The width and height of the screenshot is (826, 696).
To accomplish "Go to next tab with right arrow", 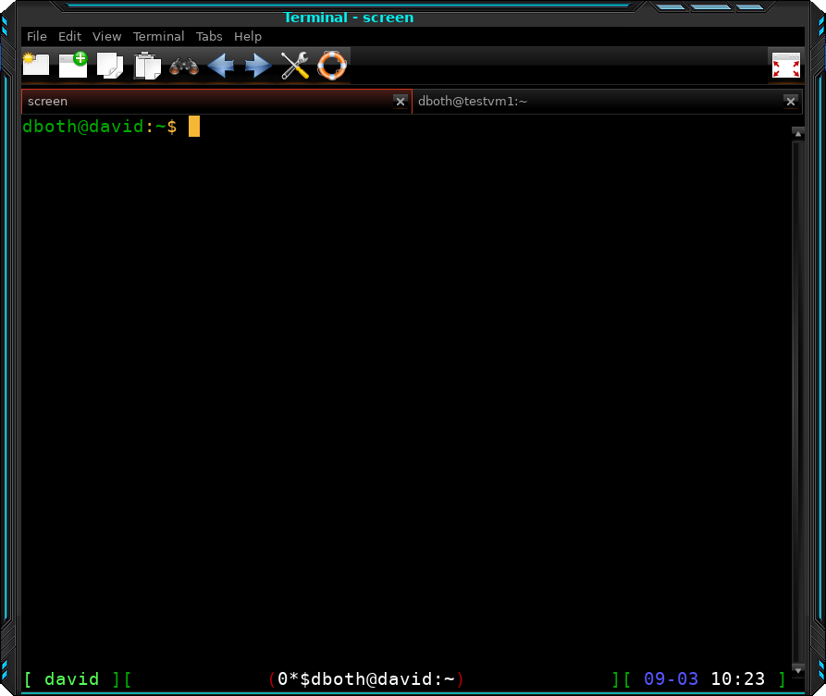I will click(x=258, y=66).
